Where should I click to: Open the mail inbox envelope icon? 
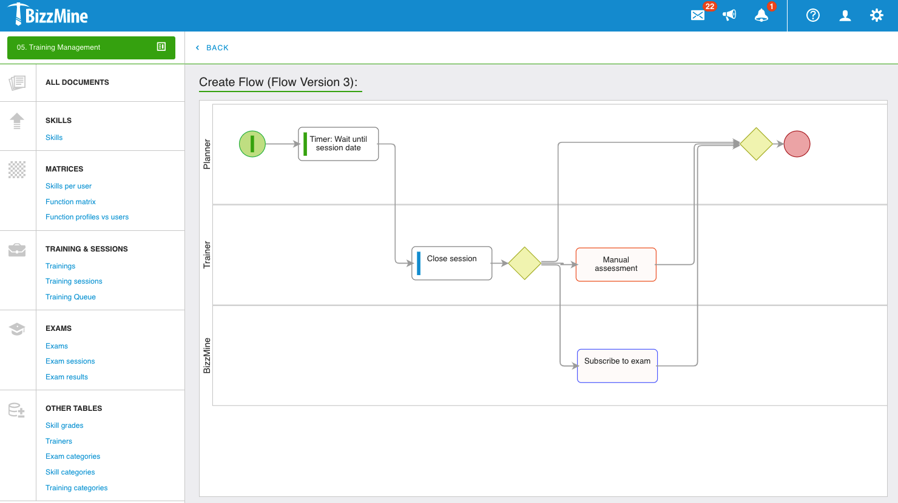tap(698, 15)
